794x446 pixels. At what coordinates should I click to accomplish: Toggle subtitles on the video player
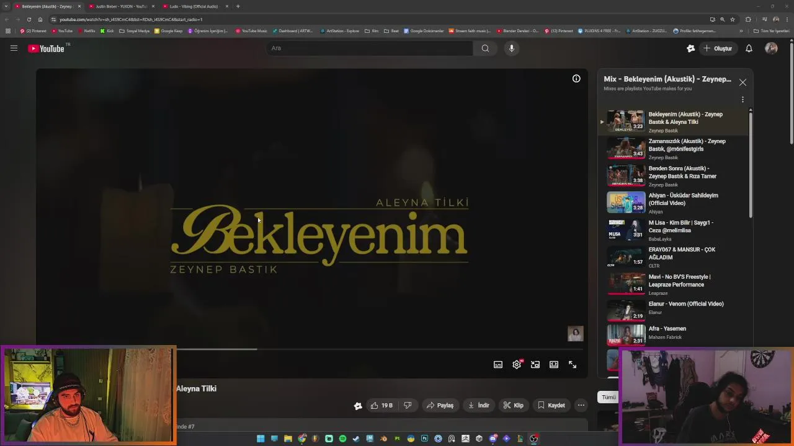(x=498, y=365)
